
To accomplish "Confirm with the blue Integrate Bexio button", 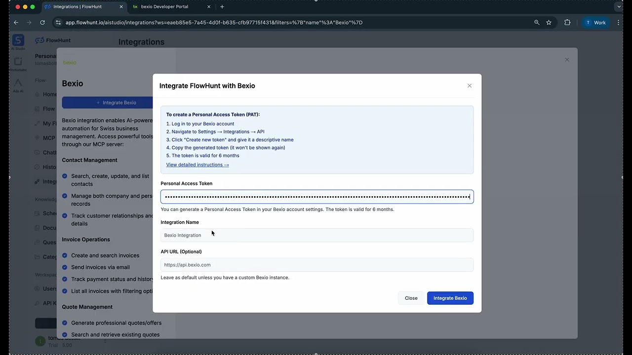I will 450,298.
